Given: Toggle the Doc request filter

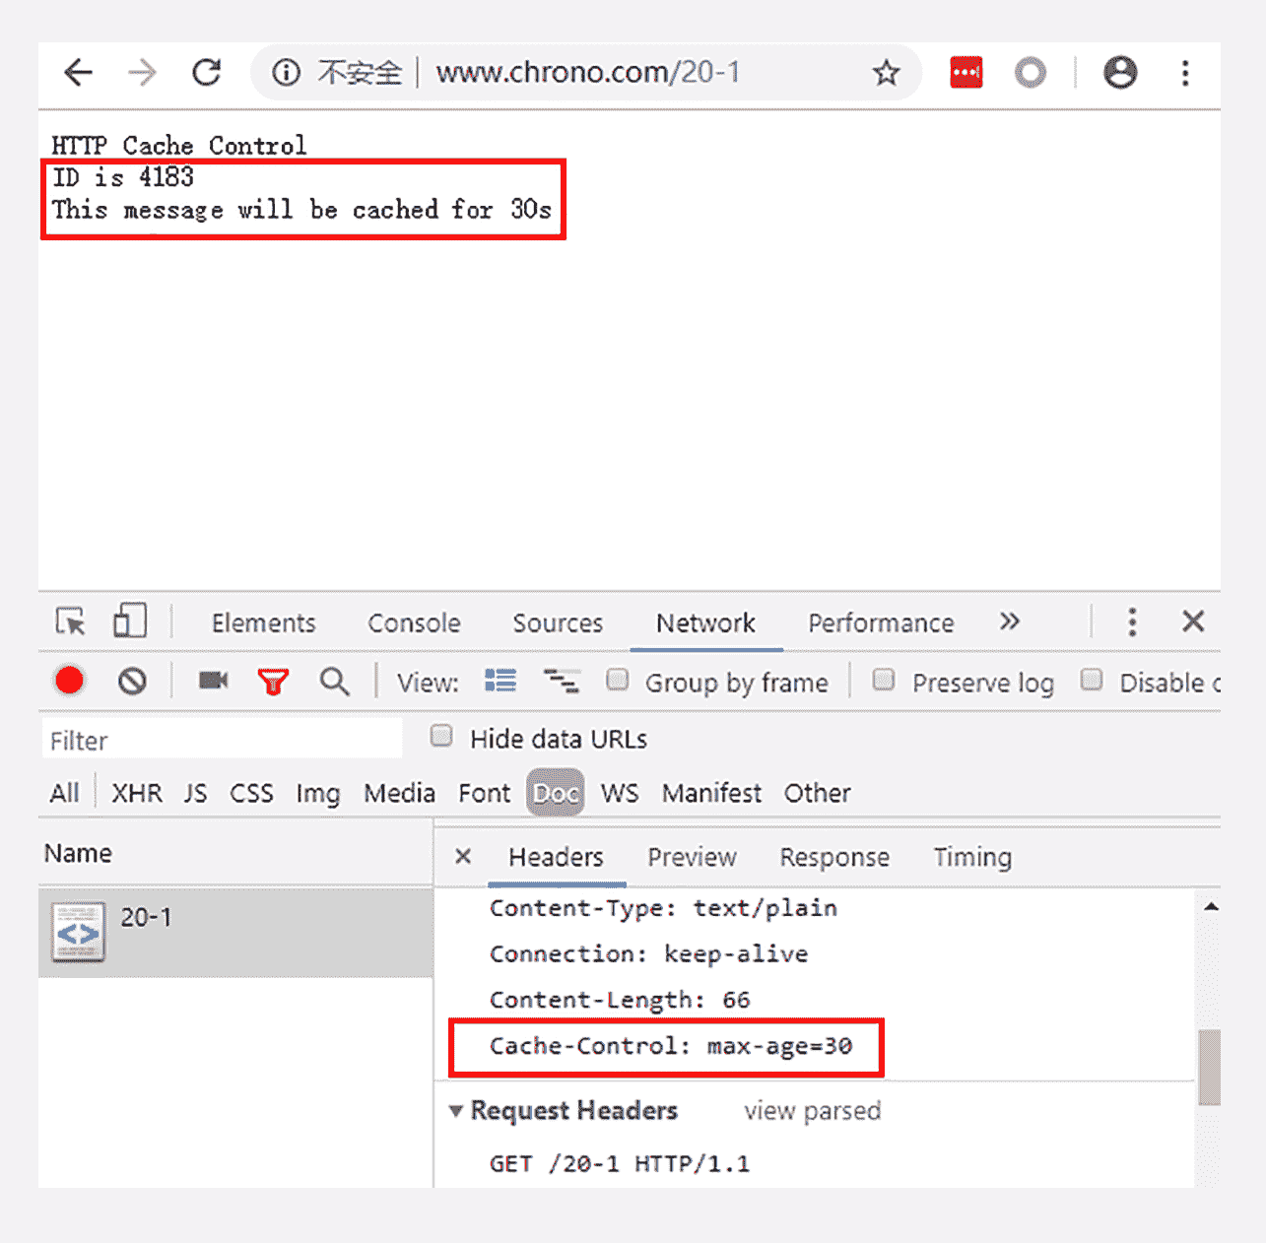Looking at the screenshot, I should (x=556, y=793).
